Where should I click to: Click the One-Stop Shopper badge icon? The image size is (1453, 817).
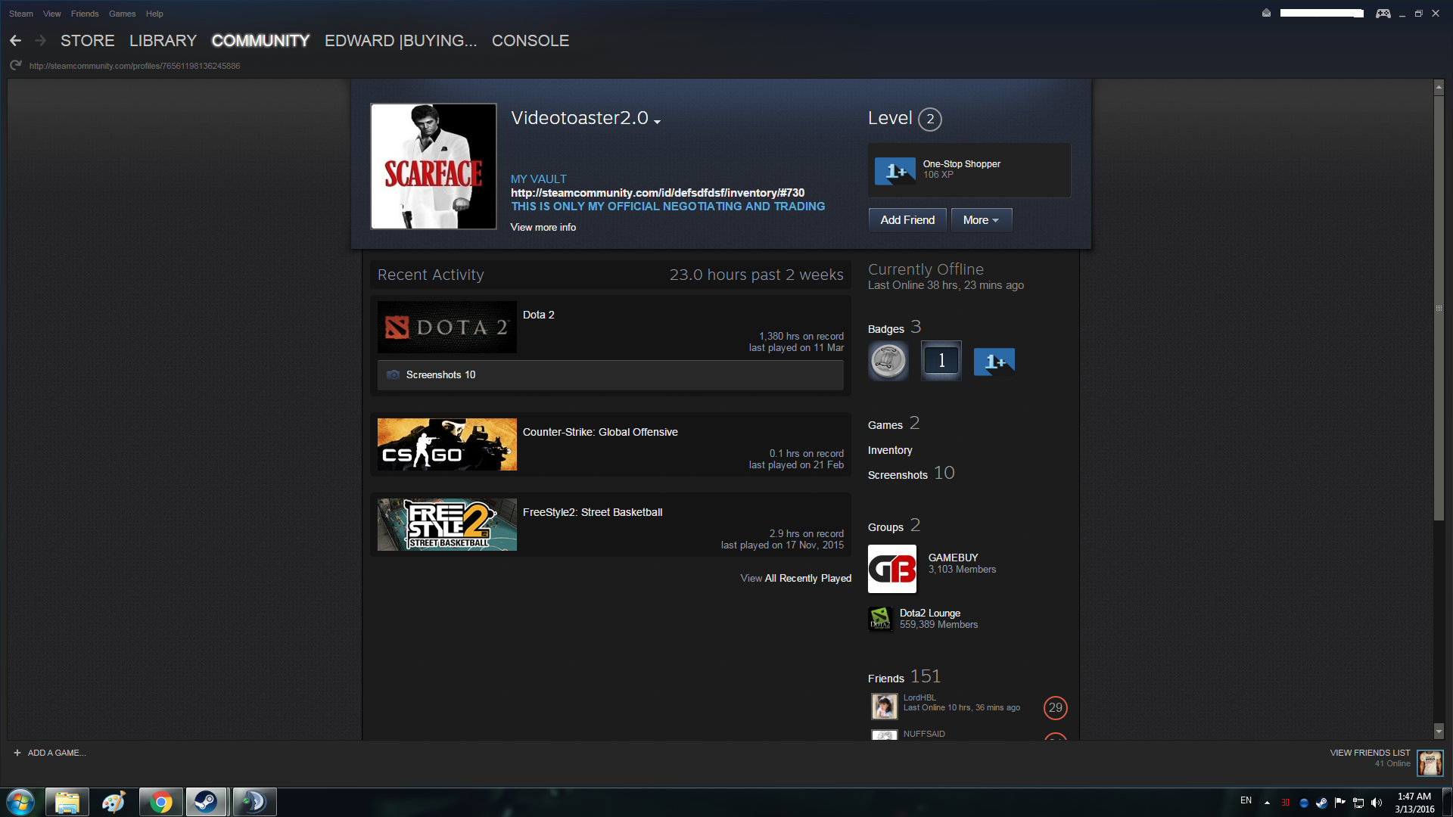tap(895, 171)
